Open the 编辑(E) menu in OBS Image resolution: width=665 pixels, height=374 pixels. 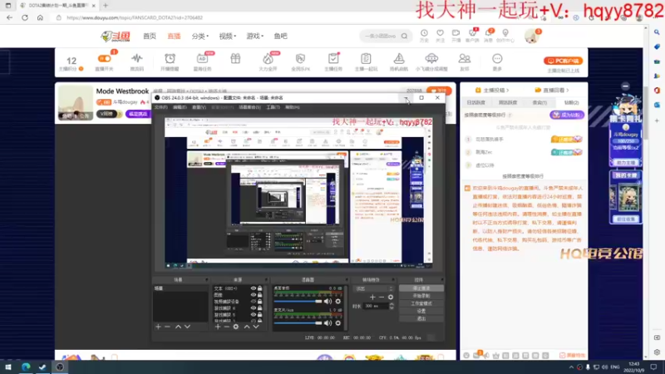[x=180, y=108]
